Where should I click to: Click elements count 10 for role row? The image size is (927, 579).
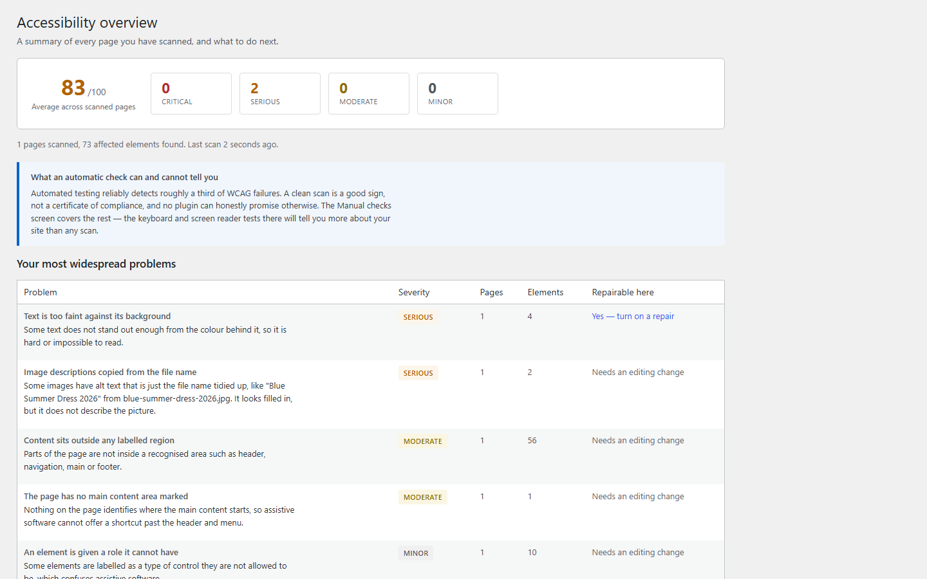tap(532, 553)
